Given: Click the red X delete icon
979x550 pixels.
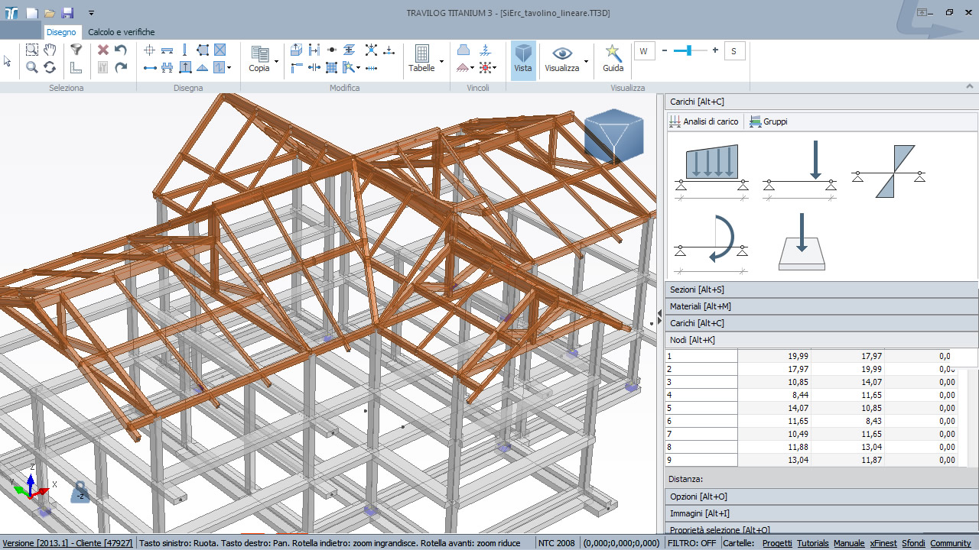Looking at the screenshot, I should pos(103,50).
